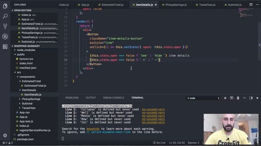This screenshot has width=261, height=146.
Task: Switch to the PROBLEMS panel tab
Action: point(72,98)
